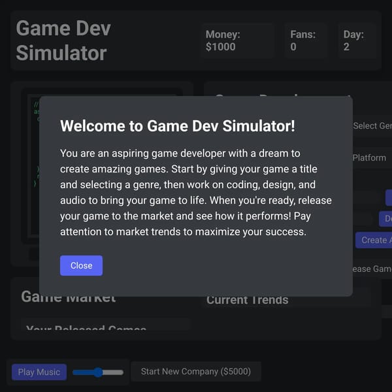This screenshot has width=392, height=392.
Task: Click the Day: 2 counter
Action: [357, 41]
